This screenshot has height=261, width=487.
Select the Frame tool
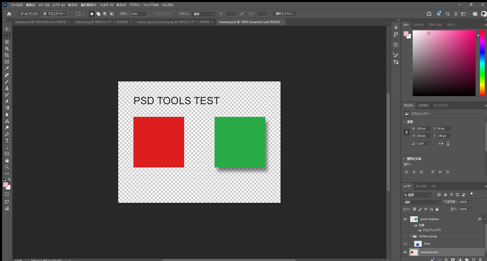coord(7,62)
